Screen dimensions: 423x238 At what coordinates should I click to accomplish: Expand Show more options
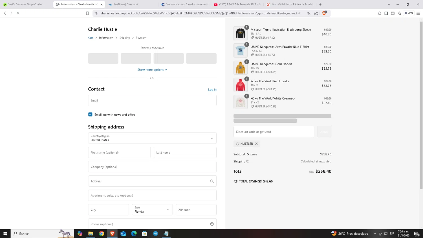tap(152, 70)
